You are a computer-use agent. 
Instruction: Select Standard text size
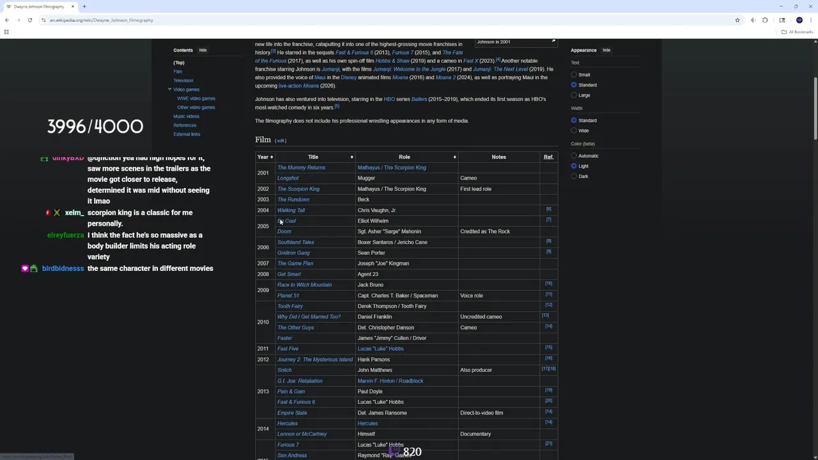[x=574, y=85]
